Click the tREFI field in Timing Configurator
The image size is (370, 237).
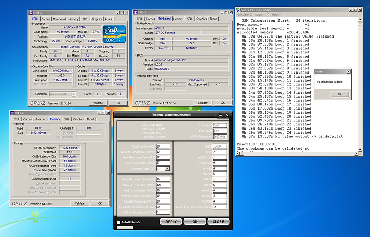[220, 147]
